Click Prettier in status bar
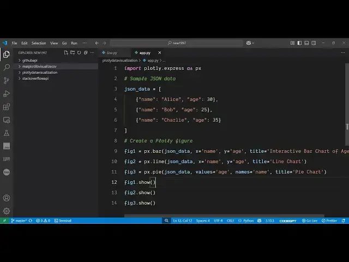The image size is (349, 262). pos(329,221)
